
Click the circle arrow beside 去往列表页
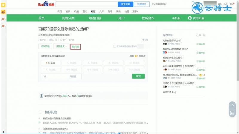pyautogui.click(x=175, y=92)
